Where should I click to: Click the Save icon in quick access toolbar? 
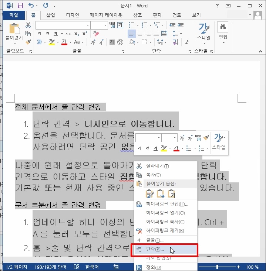pos(20,6)
